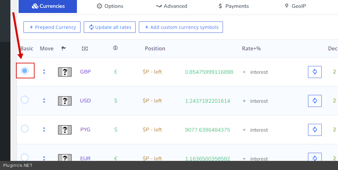This screenshot has height=170, width=338.
Task: Click move arrows on PYG row
Action: (44, 130)
